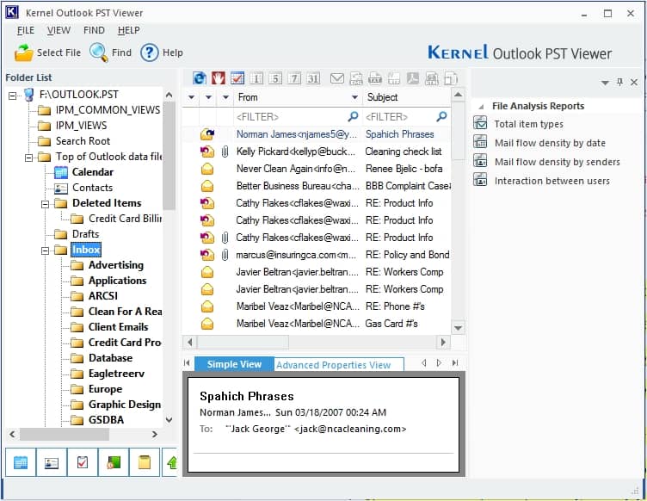This screenshot has height=501, width=647.
Task: Open the FILE menu
Action: [26, 30]
